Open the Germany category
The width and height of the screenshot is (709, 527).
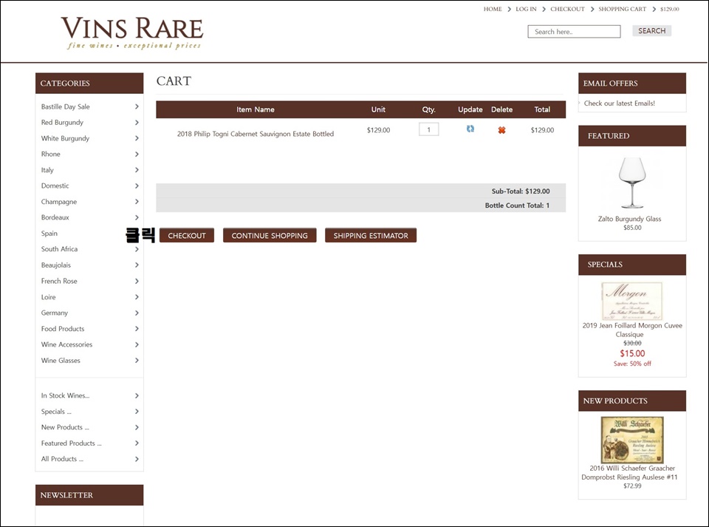54,313
